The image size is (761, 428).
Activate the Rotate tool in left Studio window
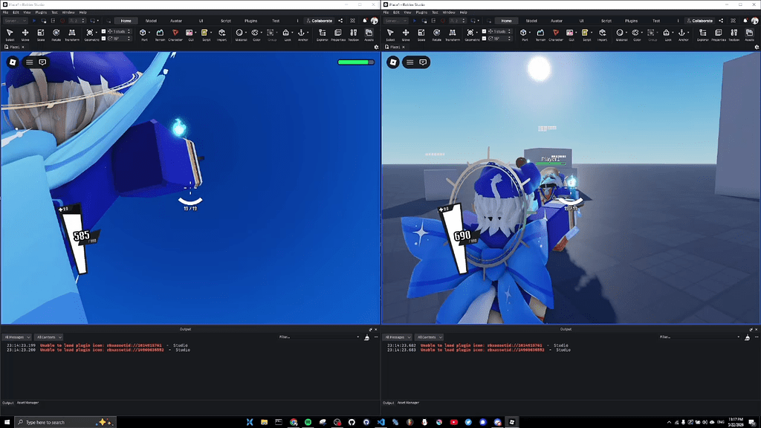[56, 34]
